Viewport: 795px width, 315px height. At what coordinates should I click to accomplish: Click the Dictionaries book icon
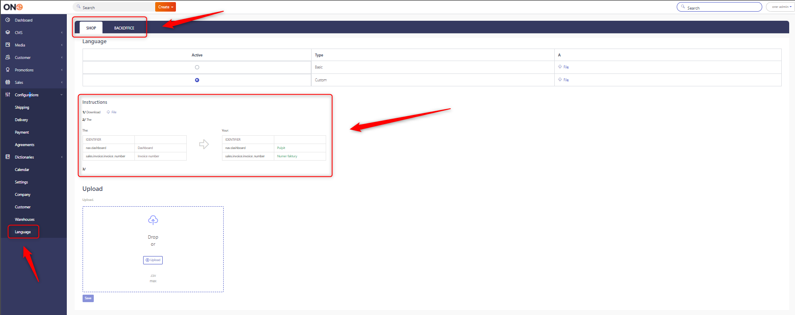(x=7, y=157)
